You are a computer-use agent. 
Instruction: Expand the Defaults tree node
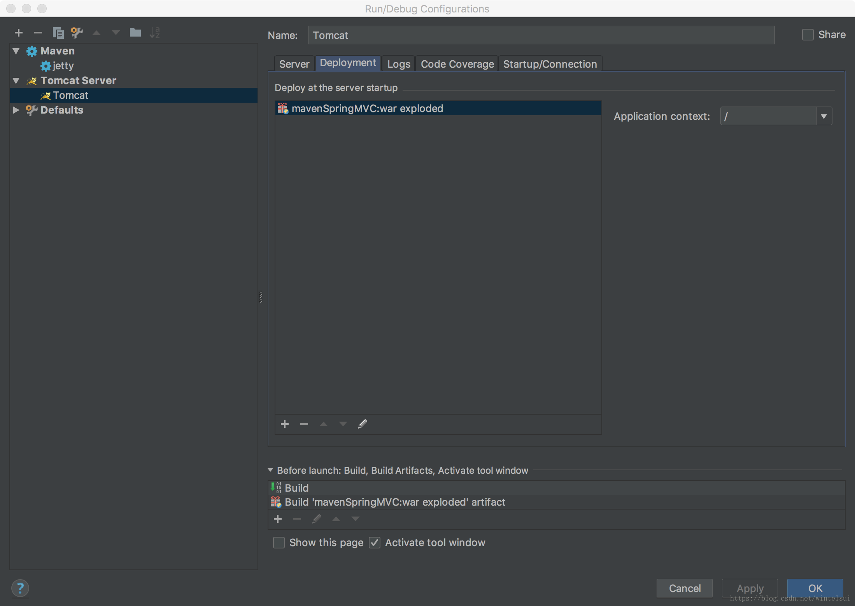coord(16,110)
